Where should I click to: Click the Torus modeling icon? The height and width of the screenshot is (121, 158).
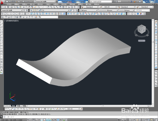tap(20, 14)
